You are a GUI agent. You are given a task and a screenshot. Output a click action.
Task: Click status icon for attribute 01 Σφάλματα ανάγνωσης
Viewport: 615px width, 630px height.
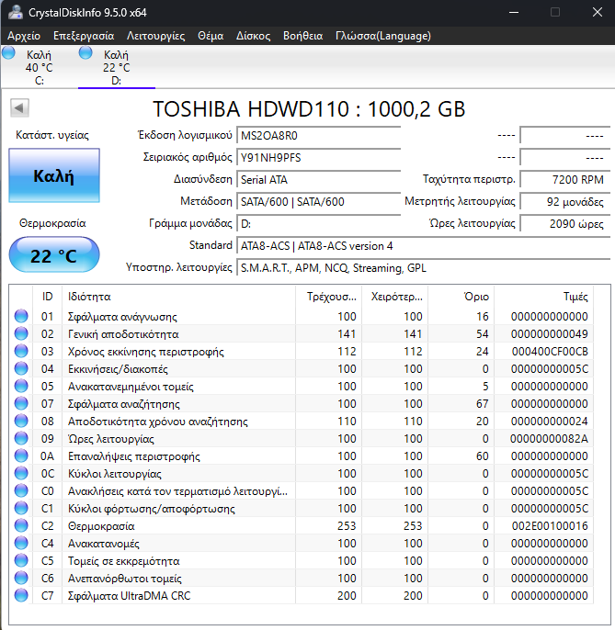(21, 316)
